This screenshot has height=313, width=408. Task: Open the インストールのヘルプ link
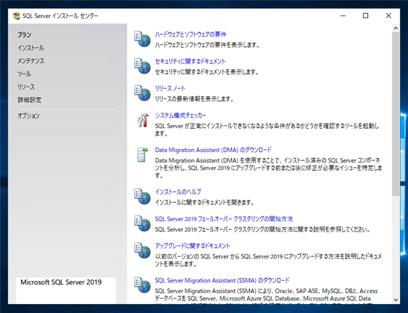(178, 192)
